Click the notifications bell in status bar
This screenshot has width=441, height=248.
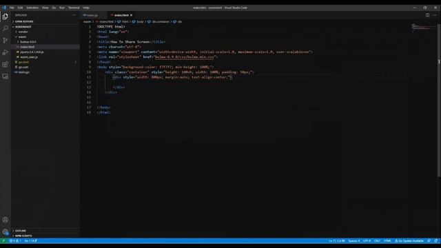[x=435, y=240]
